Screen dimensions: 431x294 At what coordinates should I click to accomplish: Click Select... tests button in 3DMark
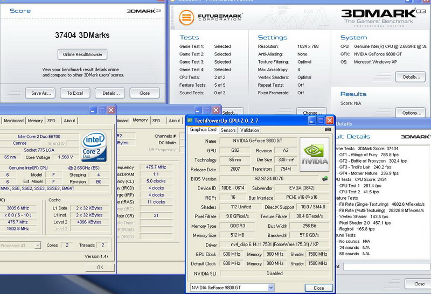coord(232,112)
